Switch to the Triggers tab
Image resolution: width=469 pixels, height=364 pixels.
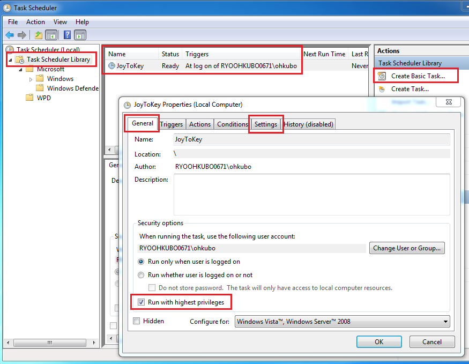tap(172, 124)
